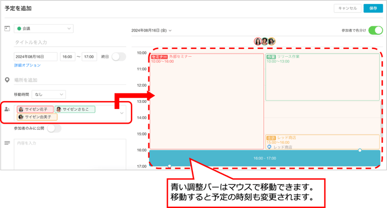Open the 詳細オプション link

pos(28,65)
